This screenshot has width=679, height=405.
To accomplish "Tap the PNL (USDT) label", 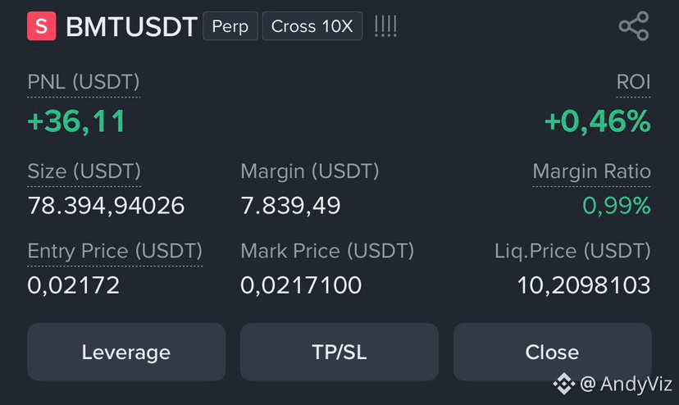I will pos(84,82).
